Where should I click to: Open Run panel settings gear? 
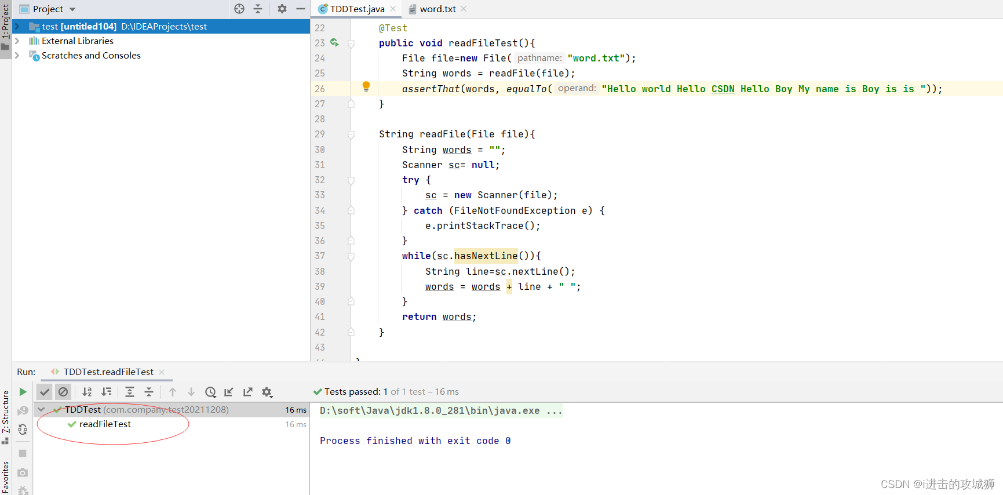pos(267,392)
